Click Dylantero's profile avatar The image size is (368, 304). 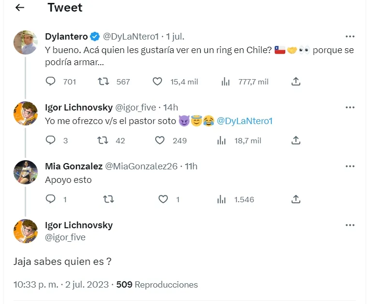(26, 42)
